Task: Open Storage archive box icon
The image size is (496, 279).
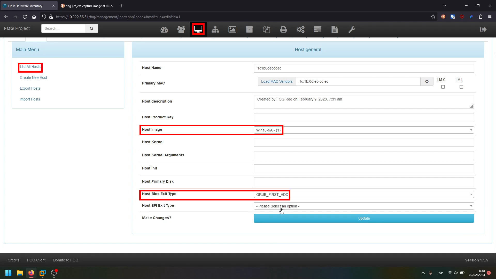Action: pyautogui.click(x=249, y=30)
